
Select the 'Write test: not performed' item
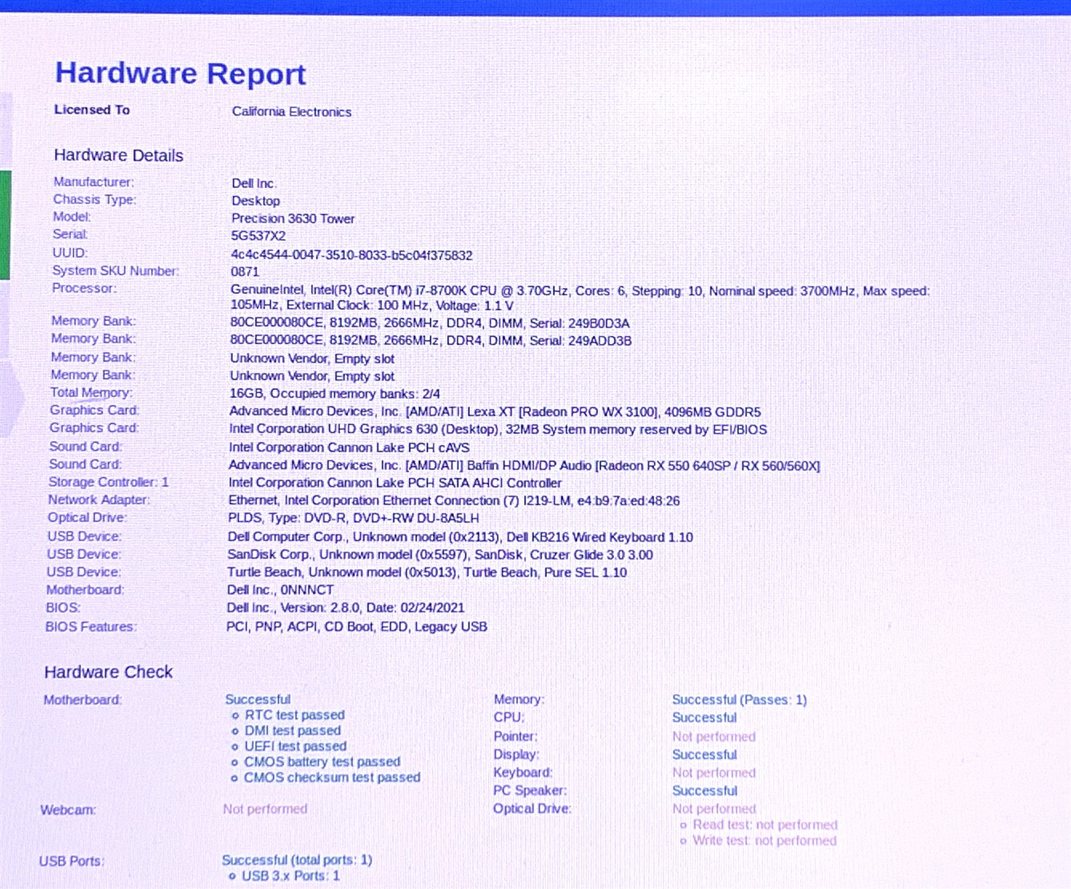click(764, 840)
